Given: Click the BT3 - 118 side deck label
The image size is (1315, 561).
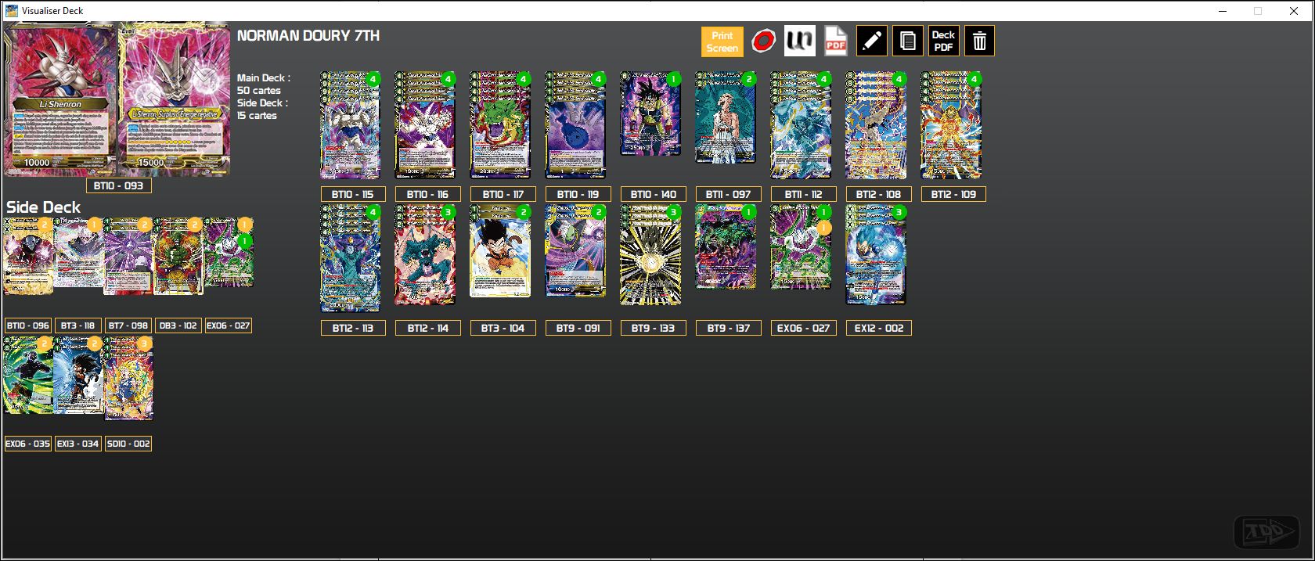Looking at the screenshot, I should click(78, 325).
